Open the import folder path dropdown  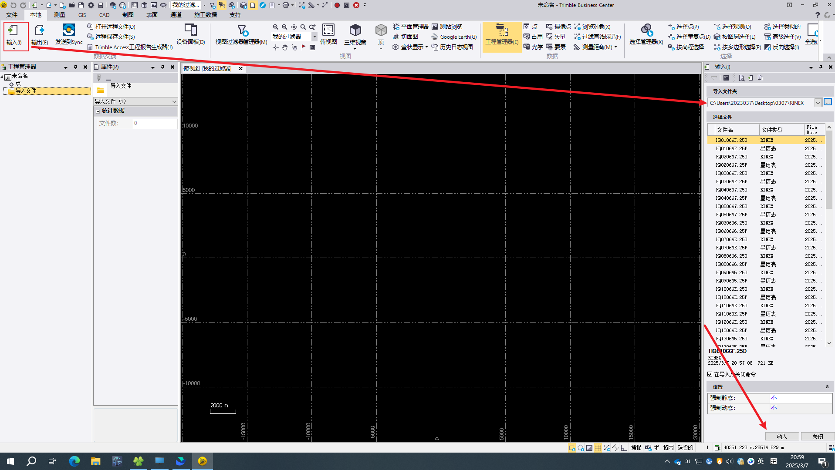tap(818, 103)
